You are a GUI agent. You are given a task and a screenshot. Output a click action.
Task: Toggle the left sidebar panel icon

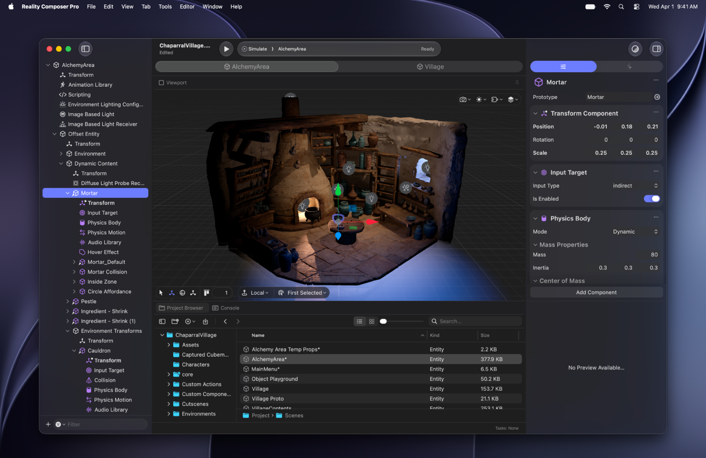point(86,49)
